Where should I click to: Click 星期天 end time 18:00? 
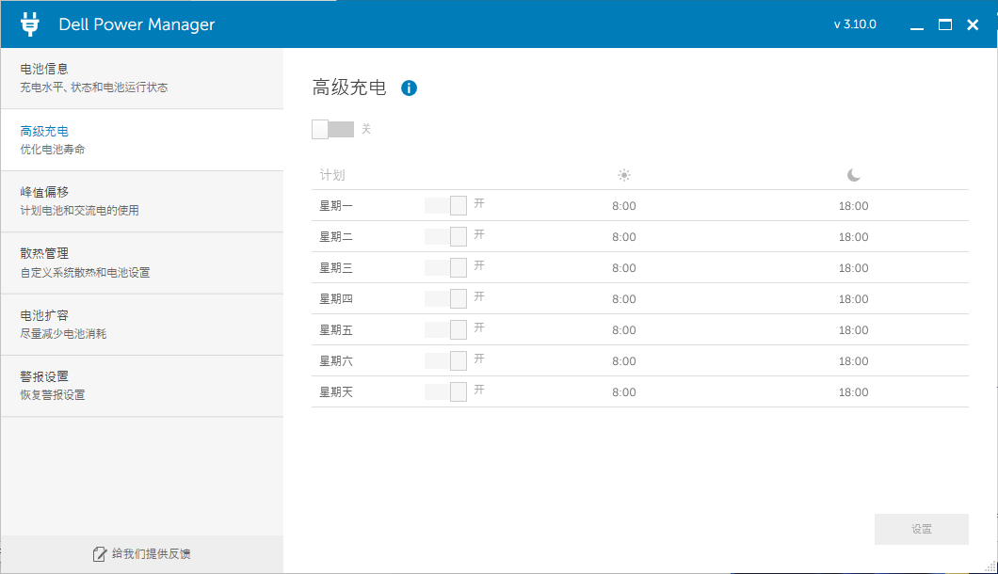pyautogui.click(x=854, y=392)
